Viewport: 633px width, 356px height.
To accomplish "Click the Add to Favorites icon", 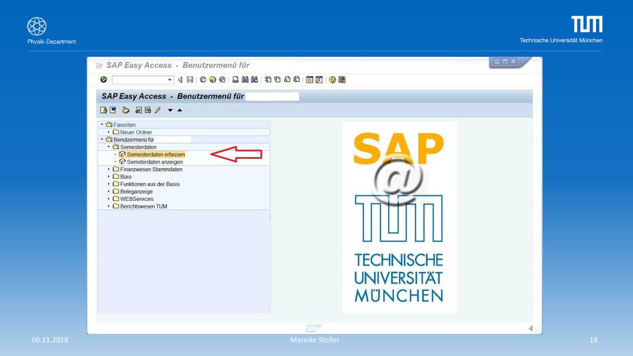I will [x=138, y=110].
